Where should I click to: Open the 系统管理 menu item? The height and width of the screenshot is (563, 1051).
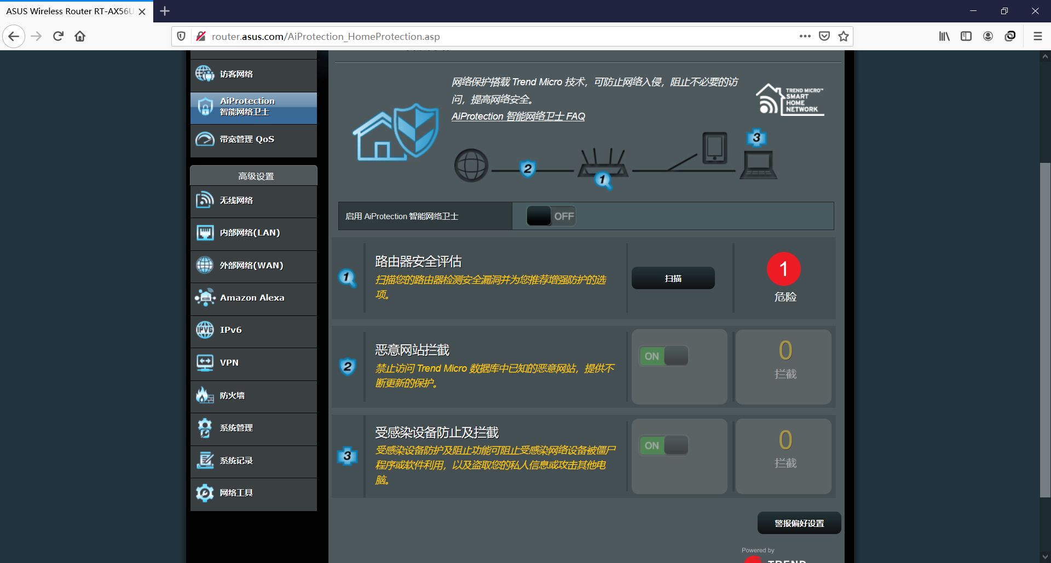click(253, 428)
